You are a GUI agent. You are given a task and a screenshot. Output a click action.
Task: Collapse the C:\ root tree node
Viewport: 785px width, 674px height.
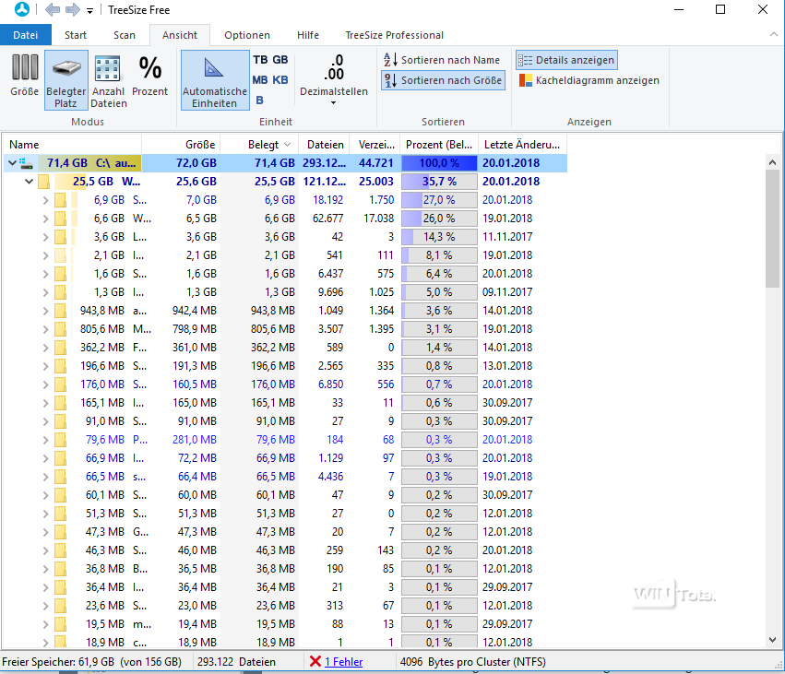click(x=11, y=163)
